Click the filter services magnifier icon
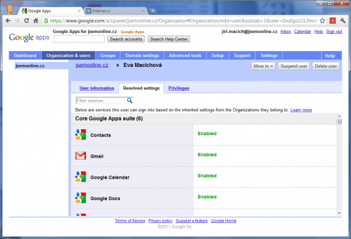The height and width of the screenshot is (239, 351). 130,101
